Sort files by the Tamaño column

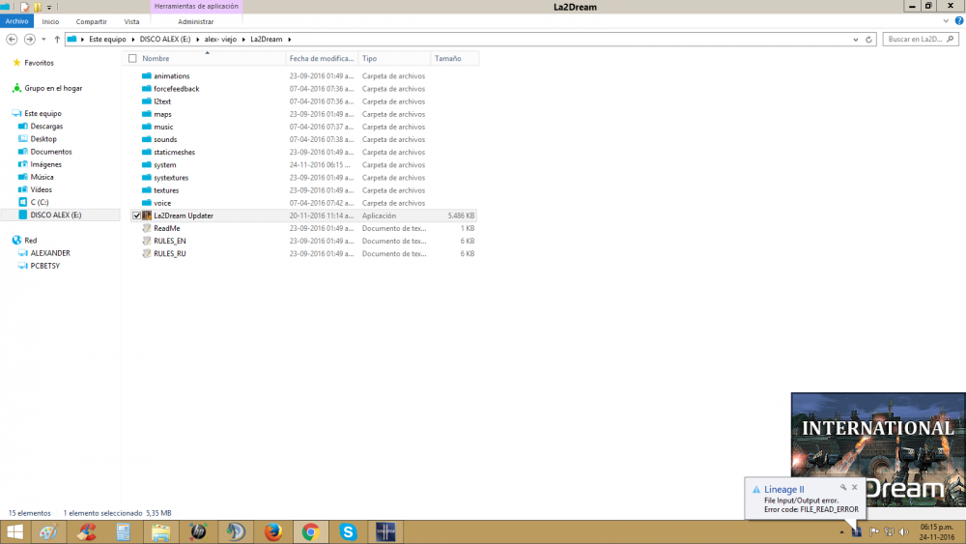[448, 58]
